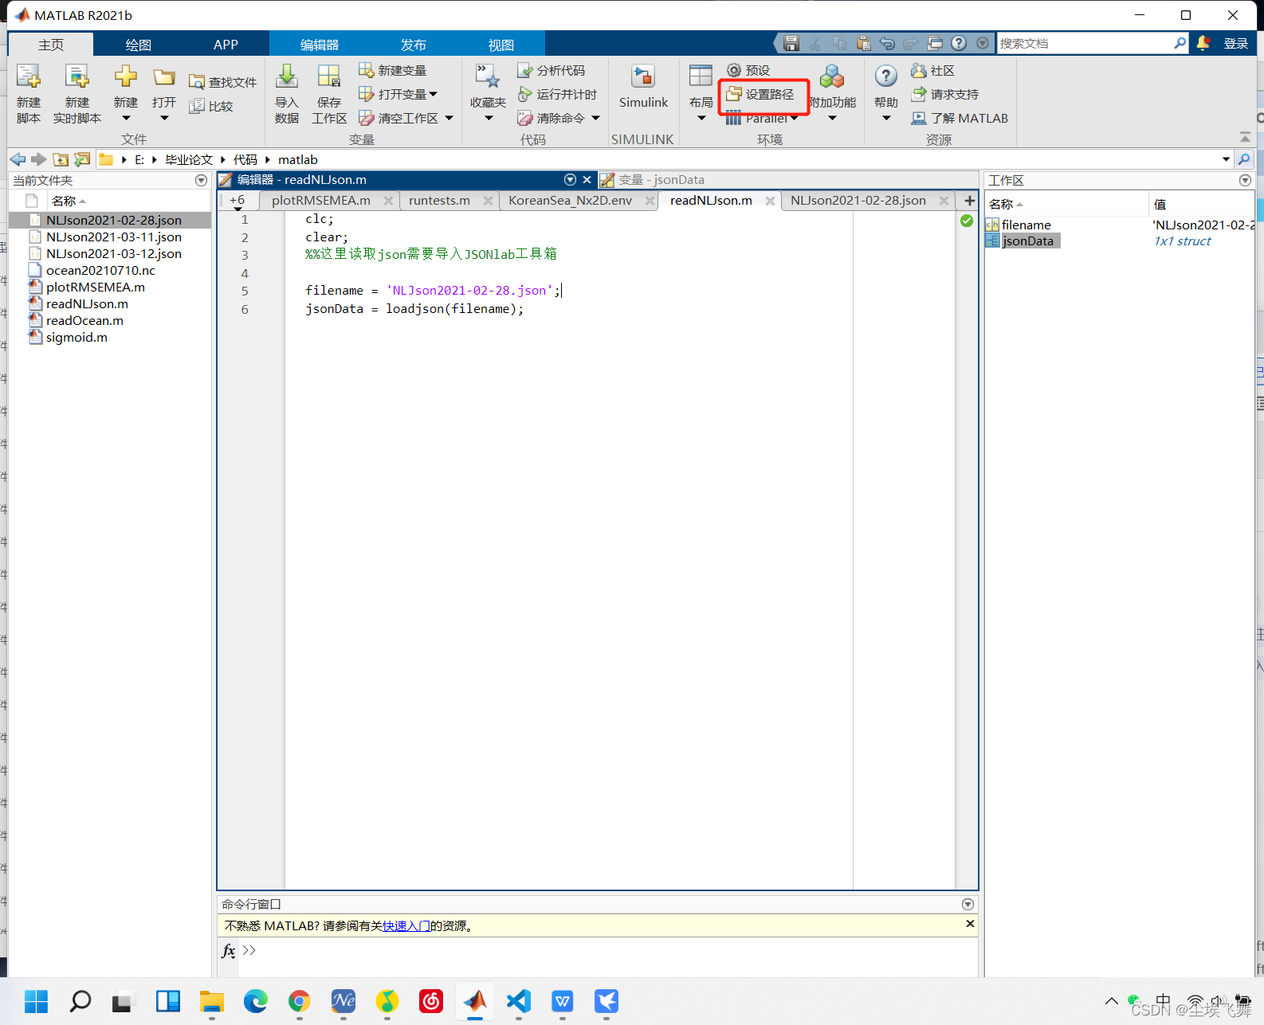Expand the 清空工作区 dropdown arrow
1264x1025 pixels.
point(449,118)
